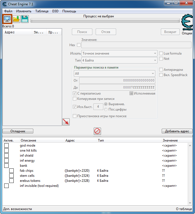Viewport: 195px width, 214px height.
Task: Click the Значение column header in table
Action: 177,140
